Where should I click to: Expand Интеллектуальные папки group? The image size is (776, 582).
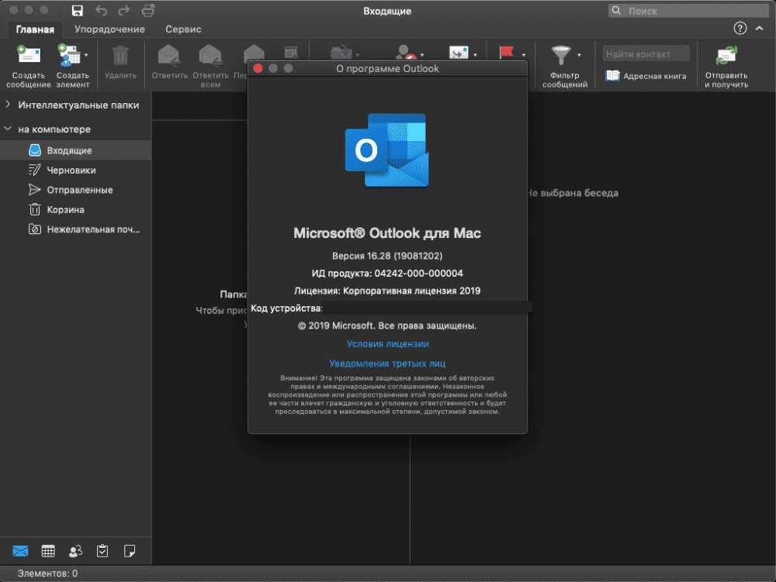click(x=8, y=105)
